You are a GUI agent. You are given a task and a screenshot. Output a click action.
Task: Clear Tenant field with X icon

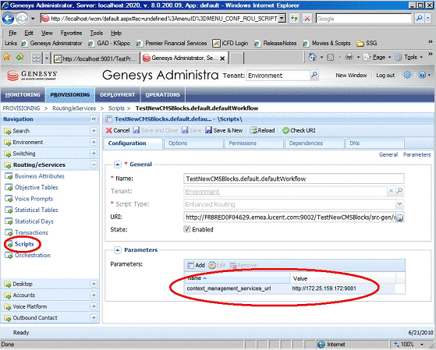(x=391, y=191)
